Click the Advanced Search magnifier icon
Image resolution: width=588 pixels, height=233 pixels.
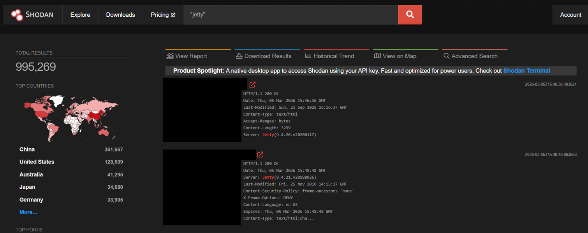point(446,56)
